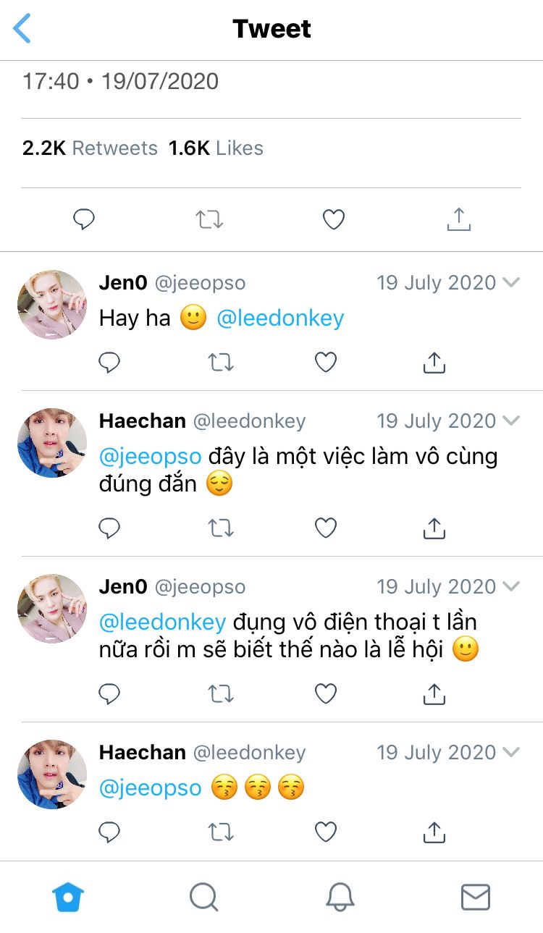The image size is (543, 933).
Task: Share the main tweet
Action: 458,219
